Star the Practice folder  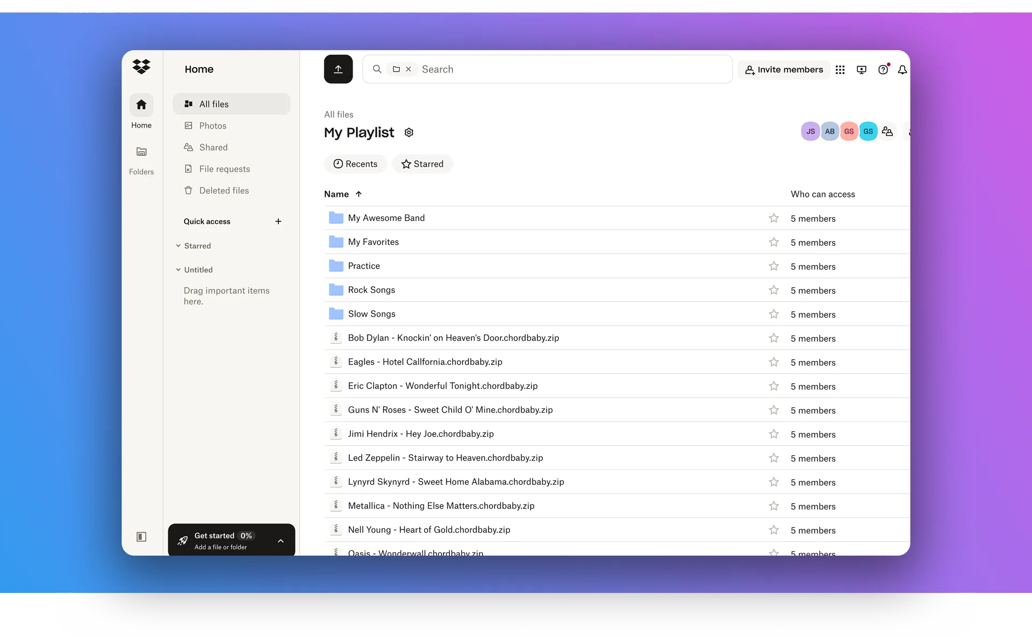(773, 266)
